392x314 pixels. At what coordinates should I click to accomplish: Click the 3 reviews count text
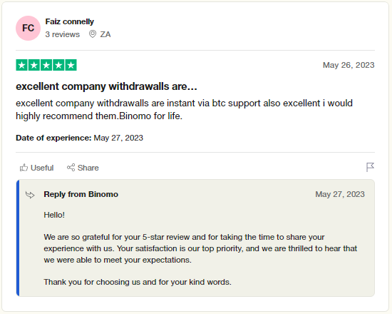pyautogui.click(x=63, y=34)
